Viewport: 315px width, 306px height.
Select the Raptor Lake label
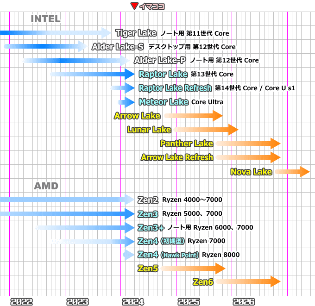(163, 74)
